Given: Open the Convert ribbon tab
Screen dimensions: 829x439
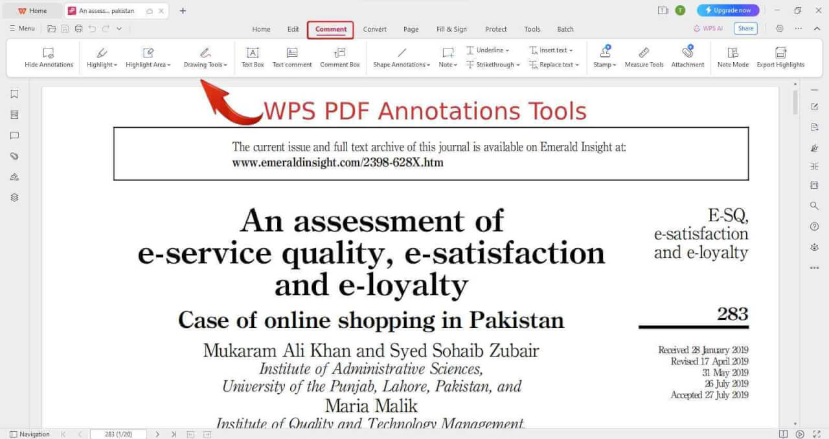Looking at the screenshot, I should click(375, 29).
